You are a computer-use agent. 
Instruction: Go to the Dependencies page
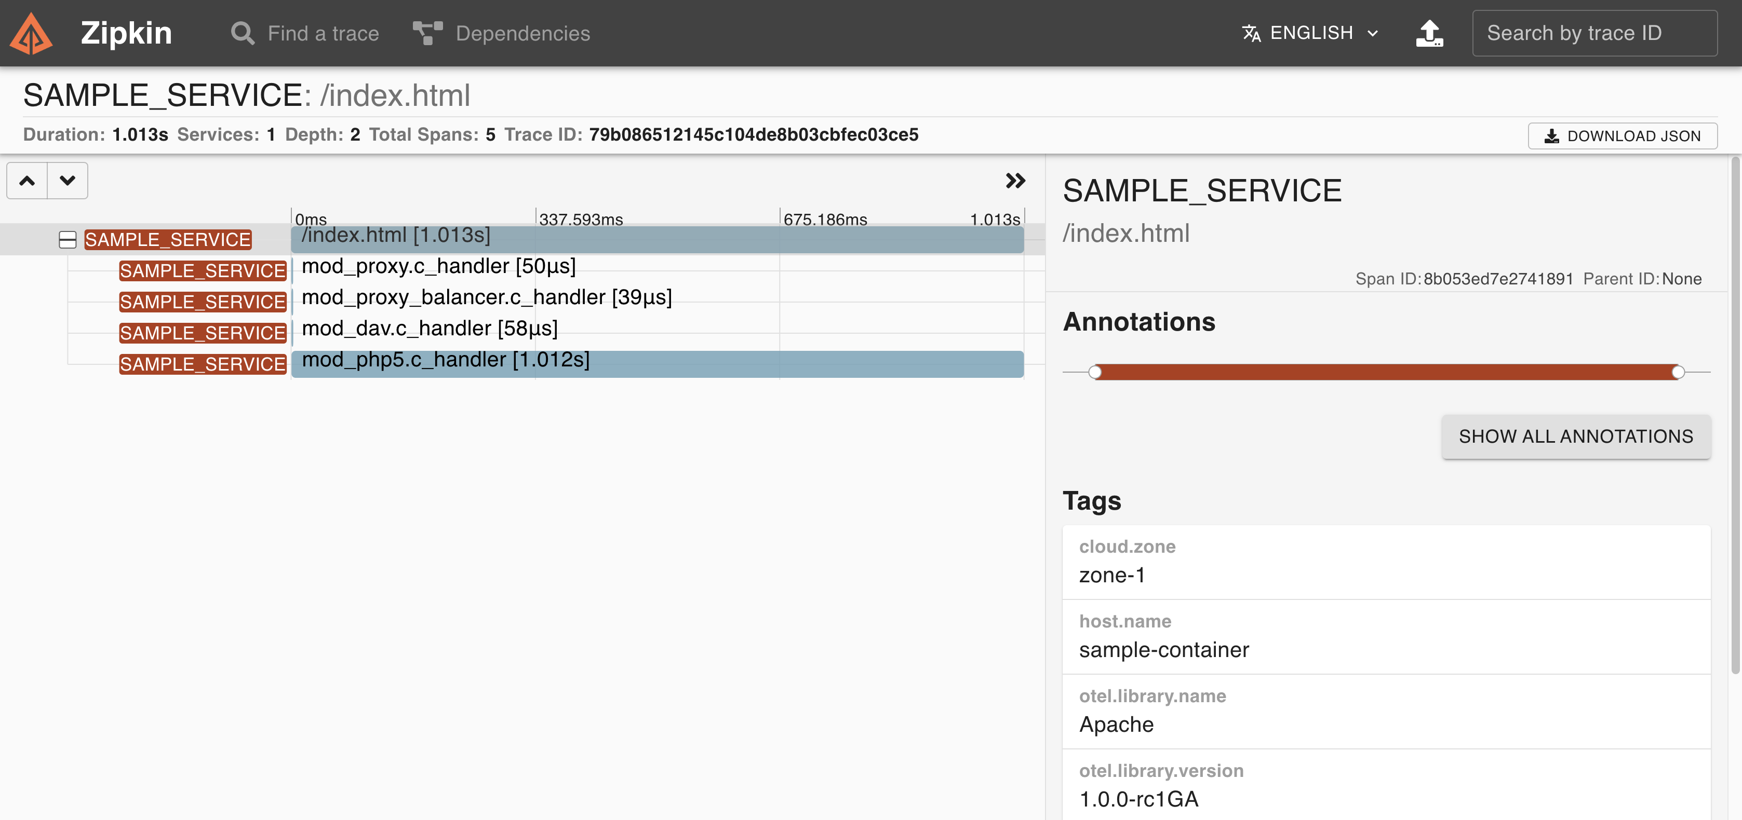522,33
